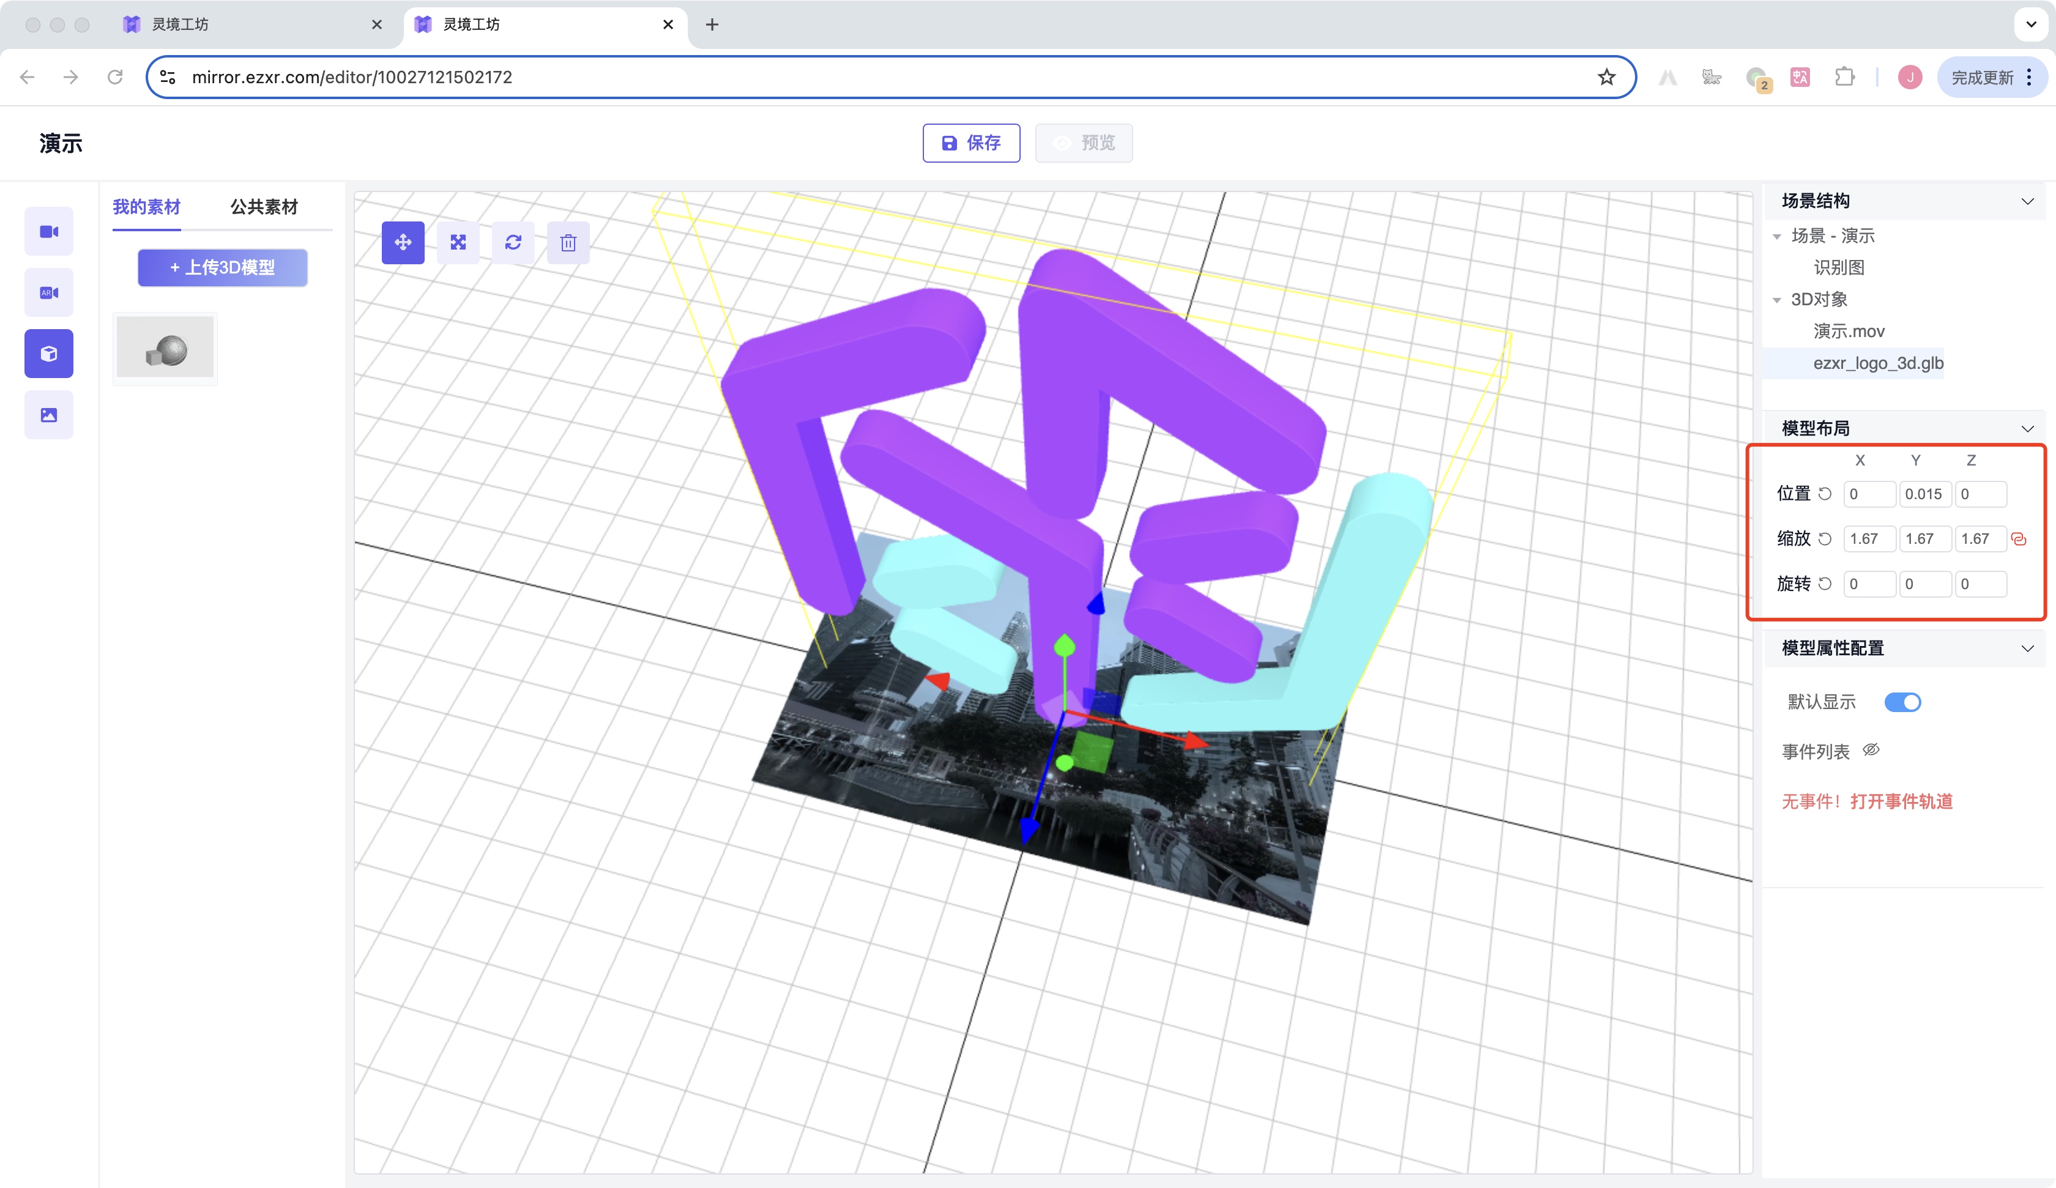Open the video assets sidebar icon

pyautogui.click(x=49, y=232)
